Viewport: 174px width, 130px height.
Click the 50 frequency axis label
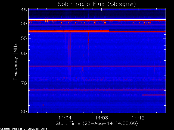24,24
